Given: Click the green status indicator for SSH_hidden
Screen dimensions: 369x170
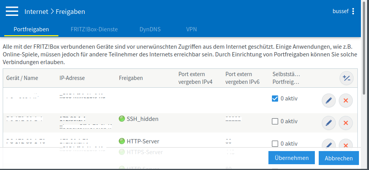Looking at the screenshot, I should (x=122, y=119).
